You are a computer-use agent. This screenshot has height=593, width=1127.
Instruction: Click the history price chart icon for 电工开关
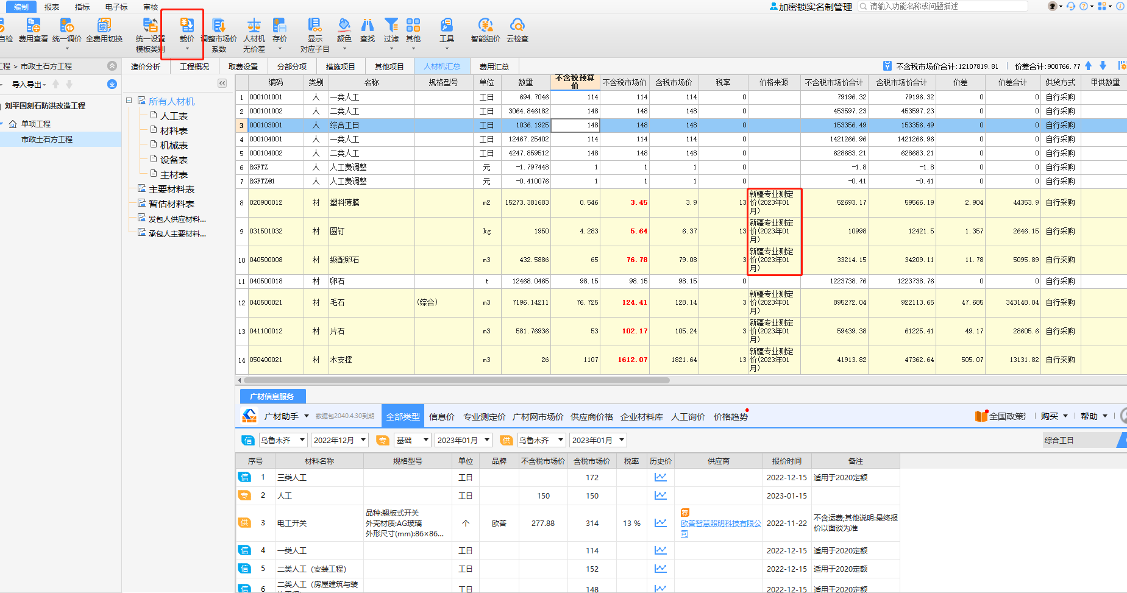click(660, 523)
